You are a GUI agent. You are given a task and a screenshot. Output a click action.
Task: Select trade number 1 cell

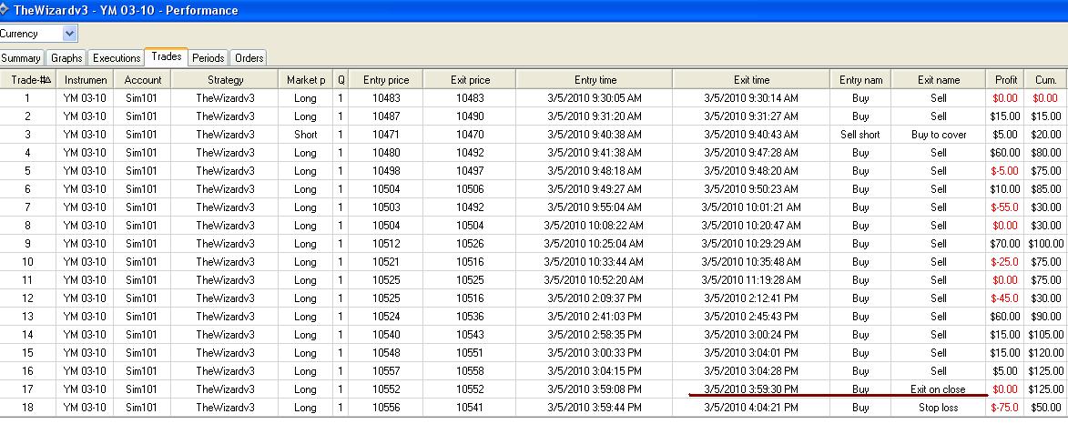(28, 98)
